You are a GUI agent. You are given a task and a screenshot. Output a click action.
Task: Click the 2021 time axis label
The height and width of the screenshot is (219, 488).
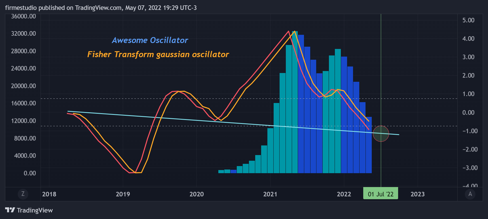point(270,194)
